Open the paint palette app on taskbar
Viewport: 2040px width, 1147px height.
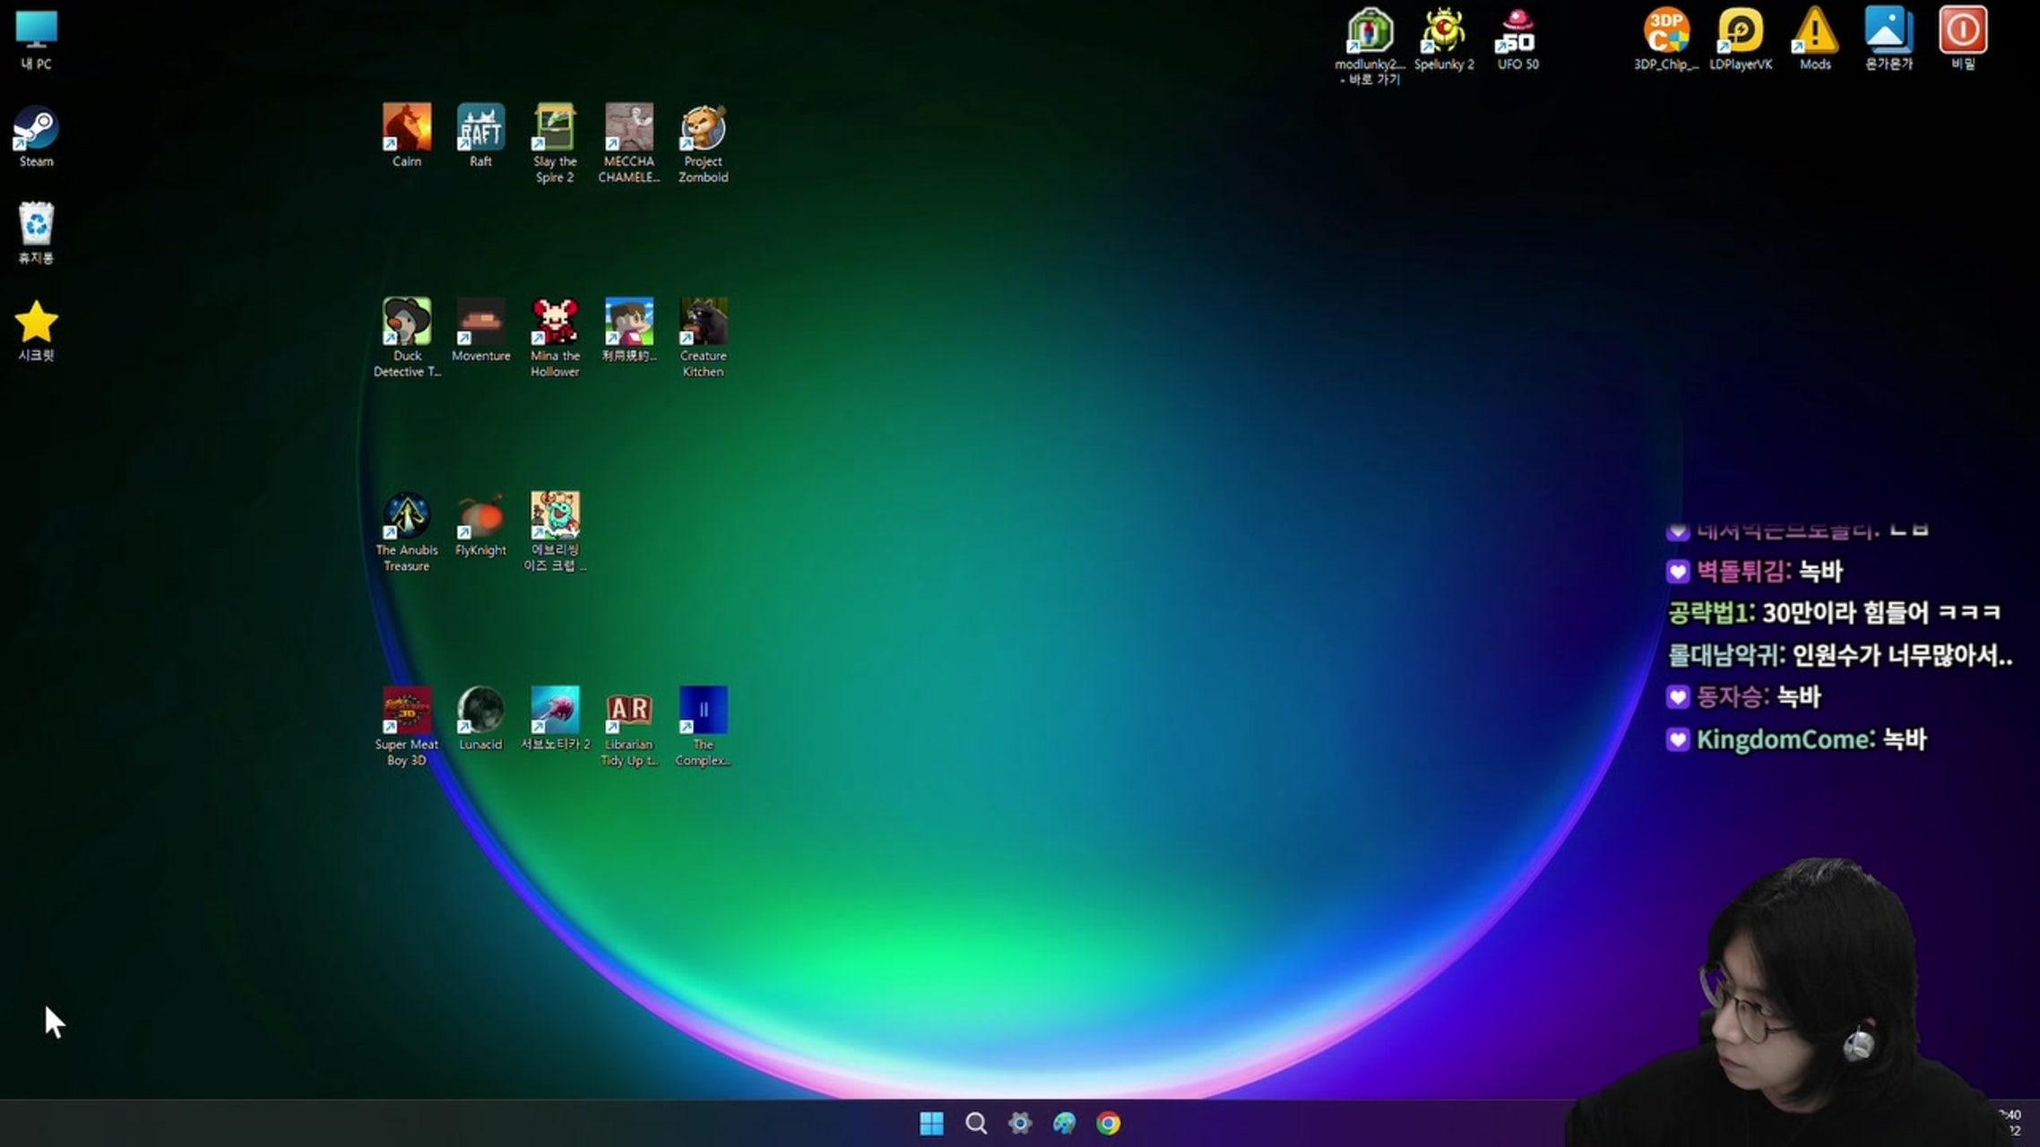(x=1064, y=1123)
